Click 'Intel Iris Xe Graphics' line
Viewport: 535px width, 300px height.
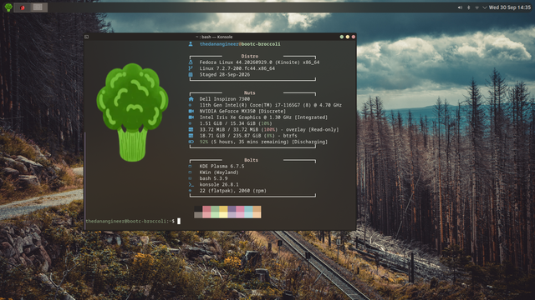coord(263,117)
